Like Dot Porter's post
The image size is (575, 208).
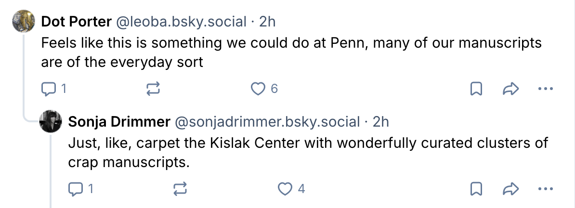[x=259, y=89]
